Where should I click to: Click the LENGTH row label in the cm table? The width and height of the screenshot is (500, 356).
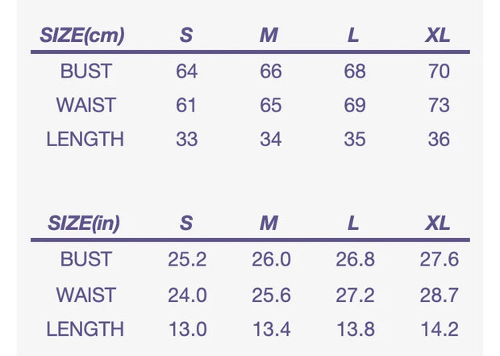point(85,139)
